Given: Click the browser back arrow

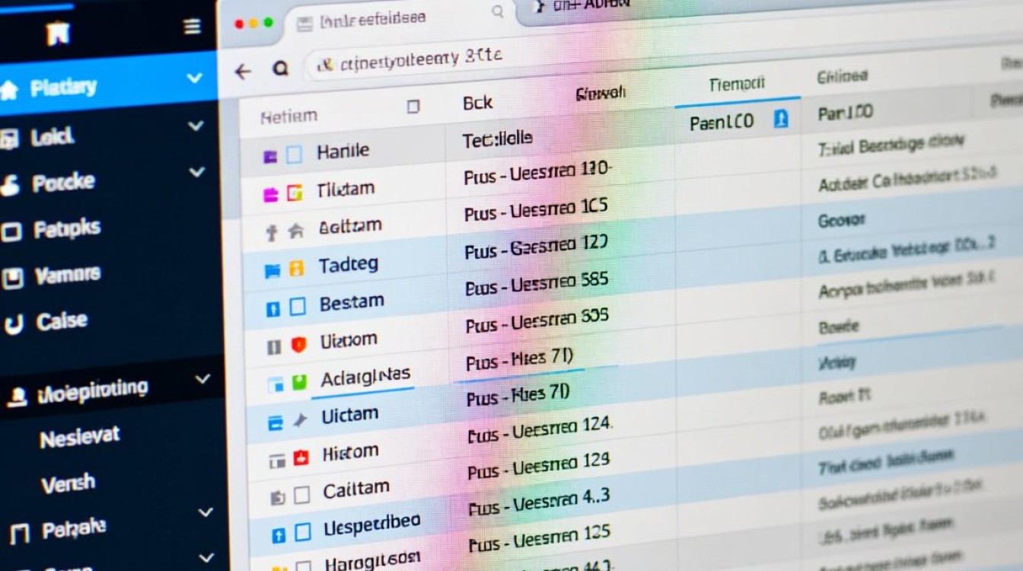Looking at the screenshot, I should click(243, 72).
